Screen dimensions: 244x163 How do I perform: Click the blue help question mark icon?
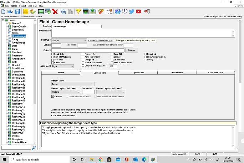tap(118, 11)
